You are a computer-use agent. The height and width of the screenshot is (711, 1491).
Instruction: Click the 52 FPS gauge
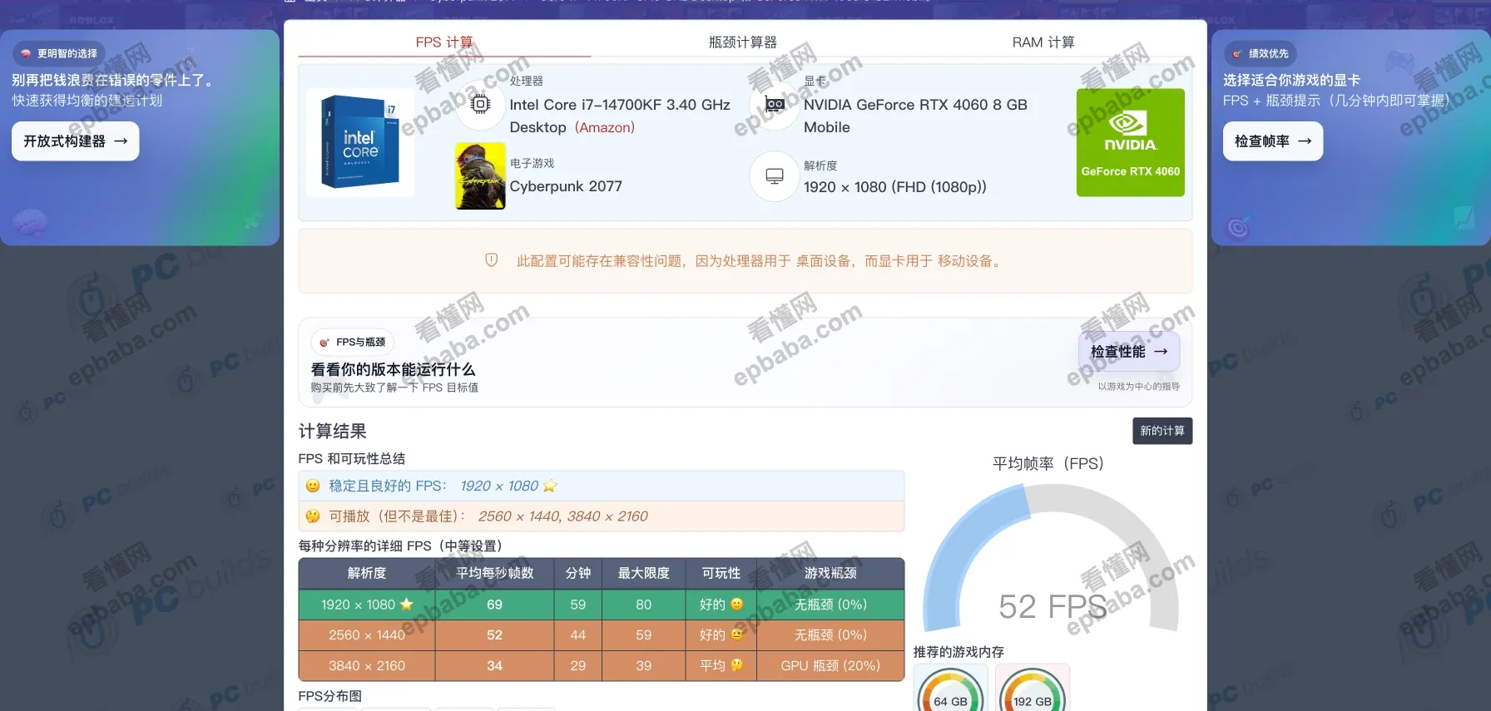1051,559
